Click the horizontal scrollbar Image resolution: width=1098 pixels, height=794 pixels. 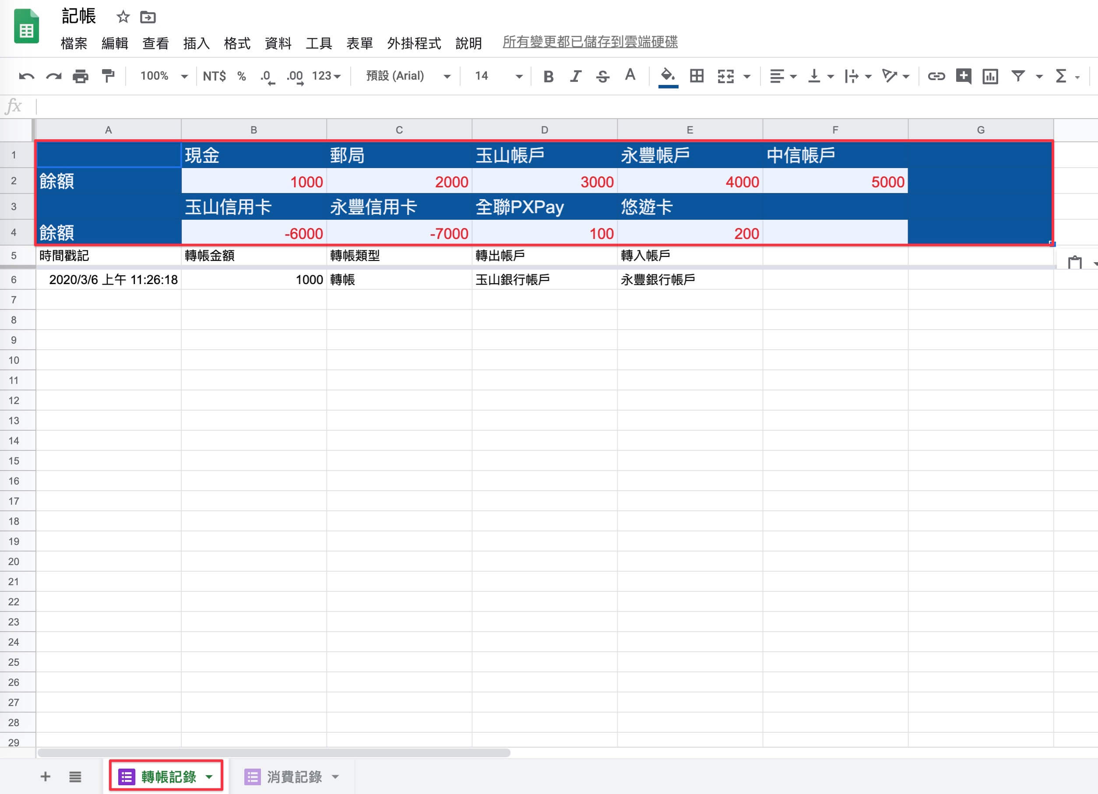coord(274,752)
